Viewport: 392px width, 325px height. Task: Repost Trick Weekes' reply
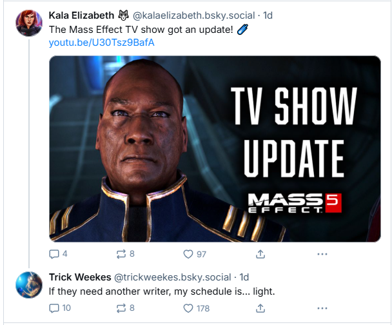pyautogui.click(x=121, y=308)
